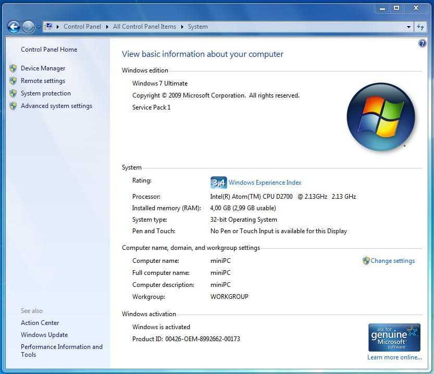
Task: Click Change settings for computer name
Action: (x=392, y=261)
